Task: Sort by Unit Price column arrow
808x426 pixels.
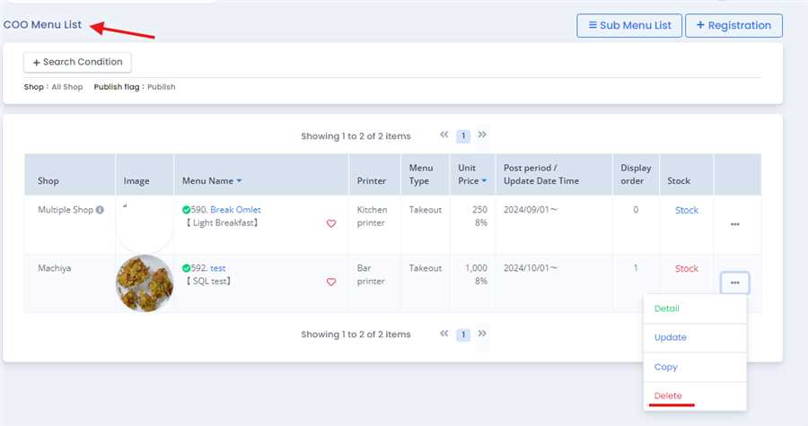Action: (483, 181)
